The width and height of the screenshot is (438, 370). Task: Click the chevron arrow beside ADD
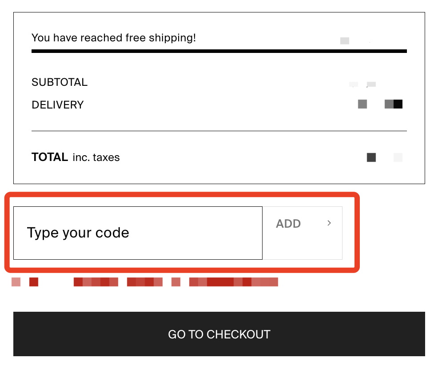(329, 223)
